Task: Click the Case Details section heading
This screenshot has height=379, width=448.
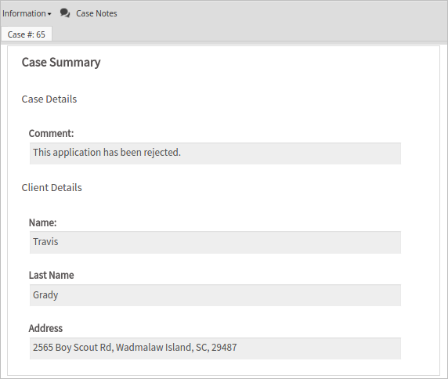Action: coord(49,99)
